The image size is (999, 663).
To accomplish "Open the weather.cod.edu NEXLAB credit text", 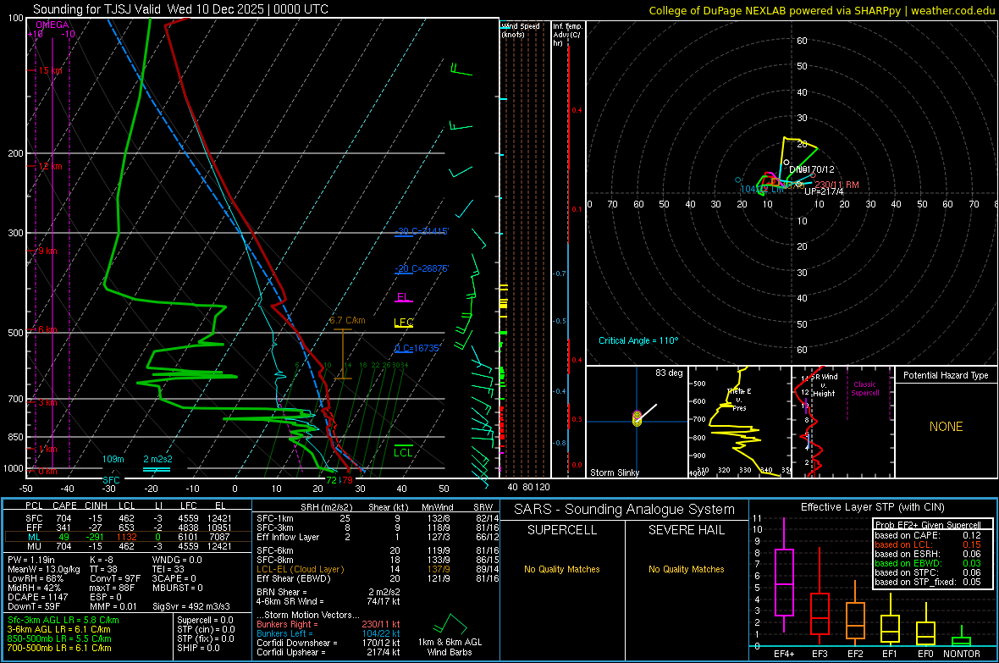I will click(x=821, y=10).
